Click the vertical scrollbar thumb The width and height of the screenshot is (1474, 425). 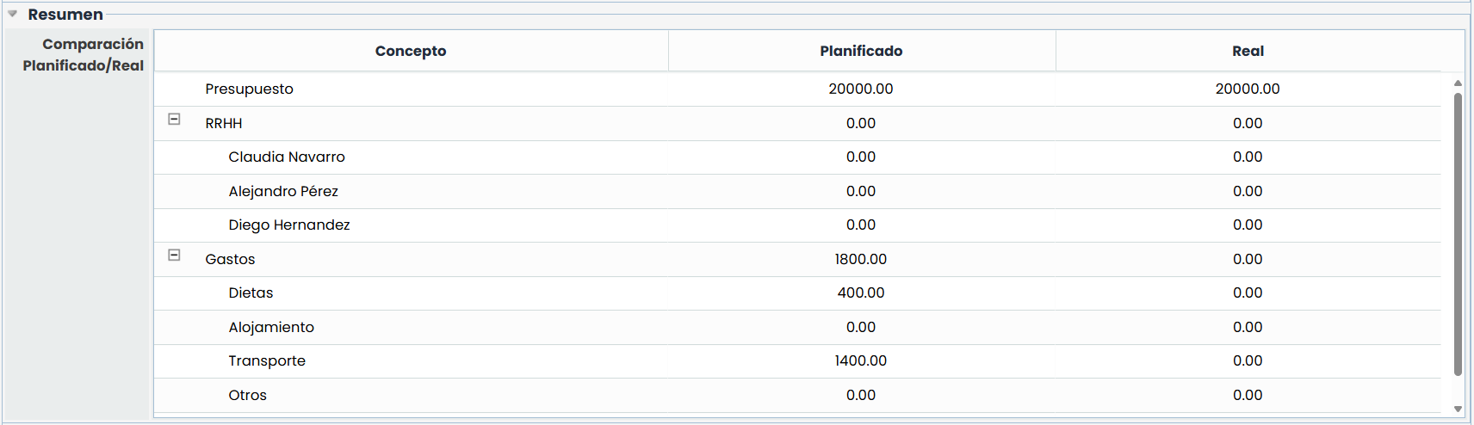pyautogui.click(x=1458, y=232)
